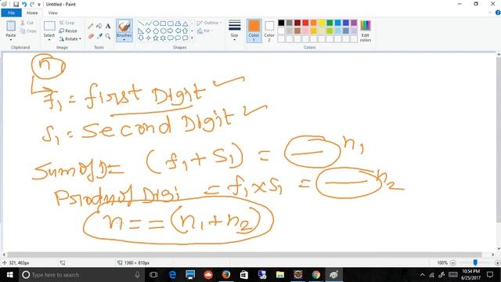Screen dimensions: 501x282
Task: Click the Select rectangle icon
Action: click(x=49, y=26)
